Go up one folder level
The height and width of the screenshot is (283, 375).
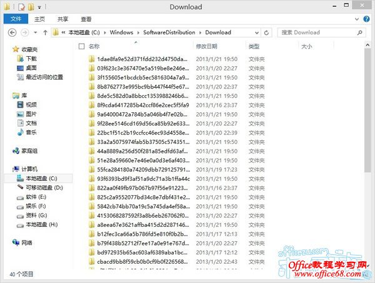(45, 32)
